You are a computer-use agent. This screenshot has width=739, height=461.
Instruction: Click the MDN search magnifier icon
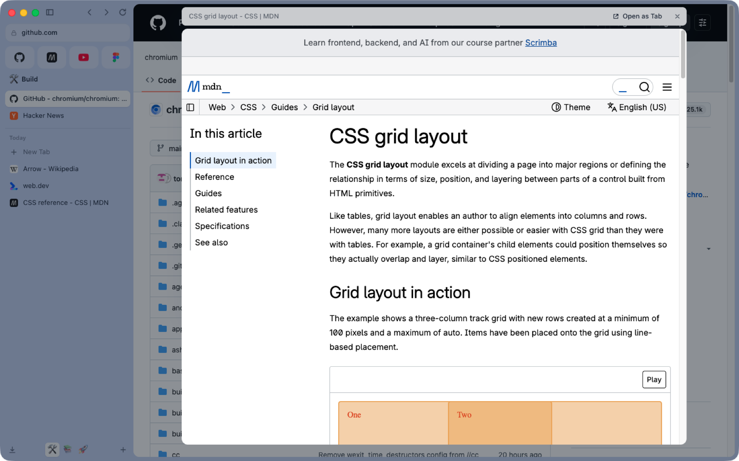[644, 87]
